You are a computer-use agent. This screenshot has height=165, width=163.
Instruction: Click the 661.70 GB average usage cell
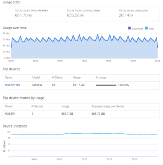point(98,114)
